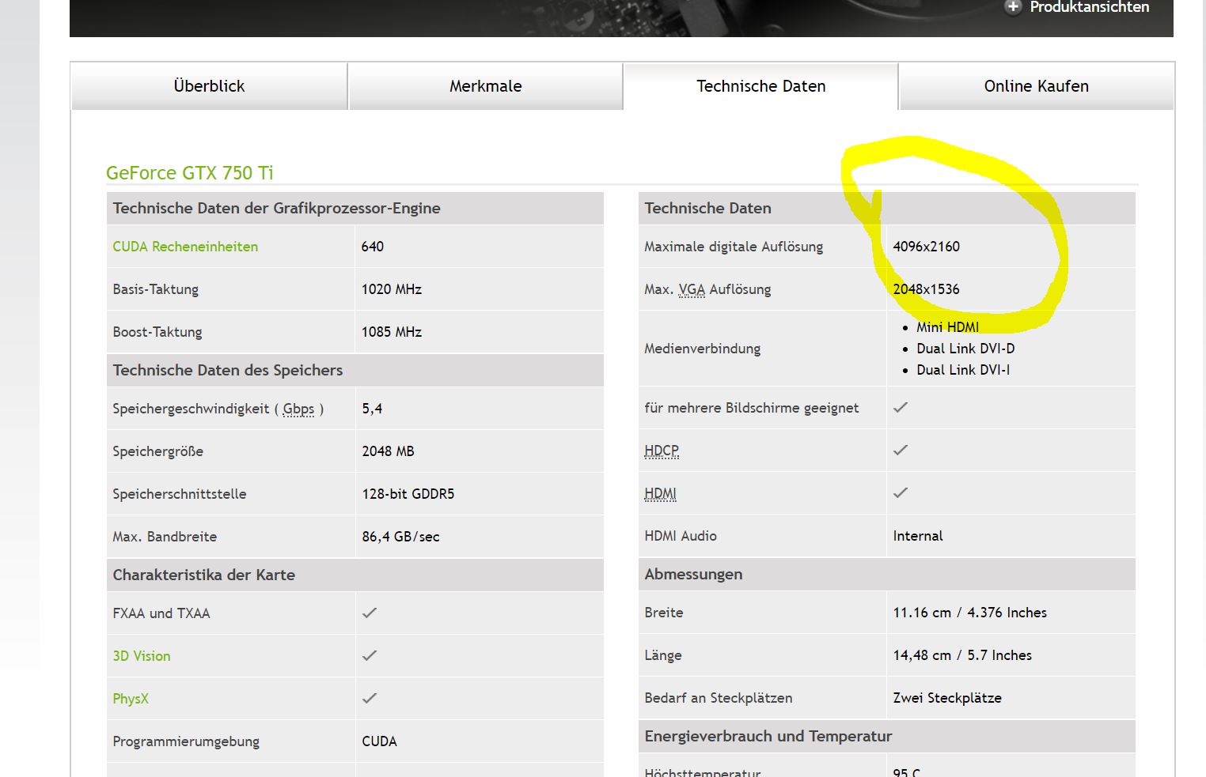Click the 1085 MHz boost clock value

pyautogui.click(x=392, y=332)
